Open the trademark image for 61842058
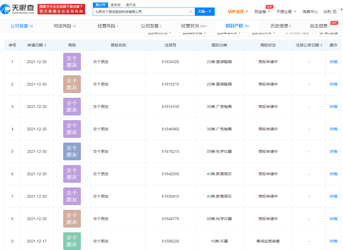This screenshot has height=250, width=343. 72,174
